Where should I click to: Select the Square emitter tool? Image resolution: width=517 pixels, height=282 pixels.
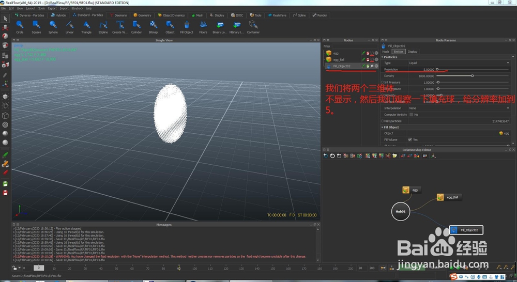pyautogui.click(x=36, y=27)
